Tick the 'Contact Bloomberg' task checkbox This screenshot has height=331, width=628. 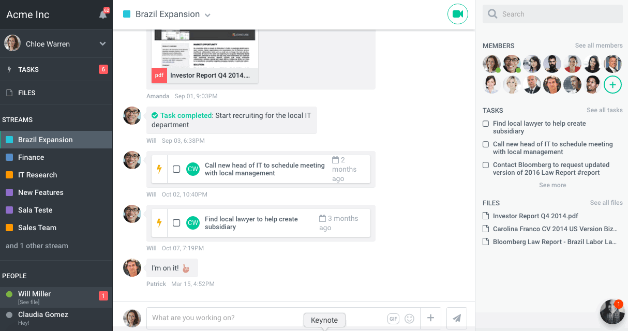486,165
